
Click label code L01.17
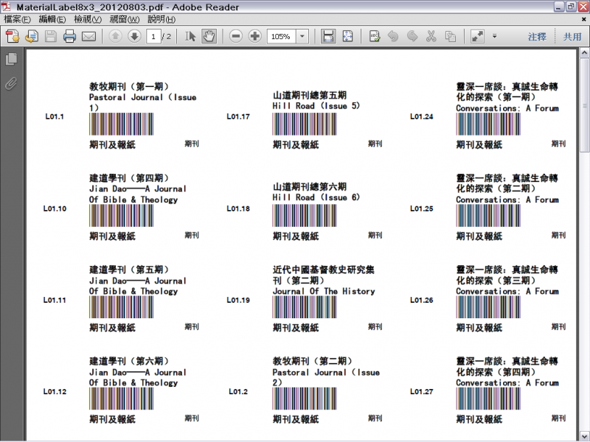[x=238, y=116]
